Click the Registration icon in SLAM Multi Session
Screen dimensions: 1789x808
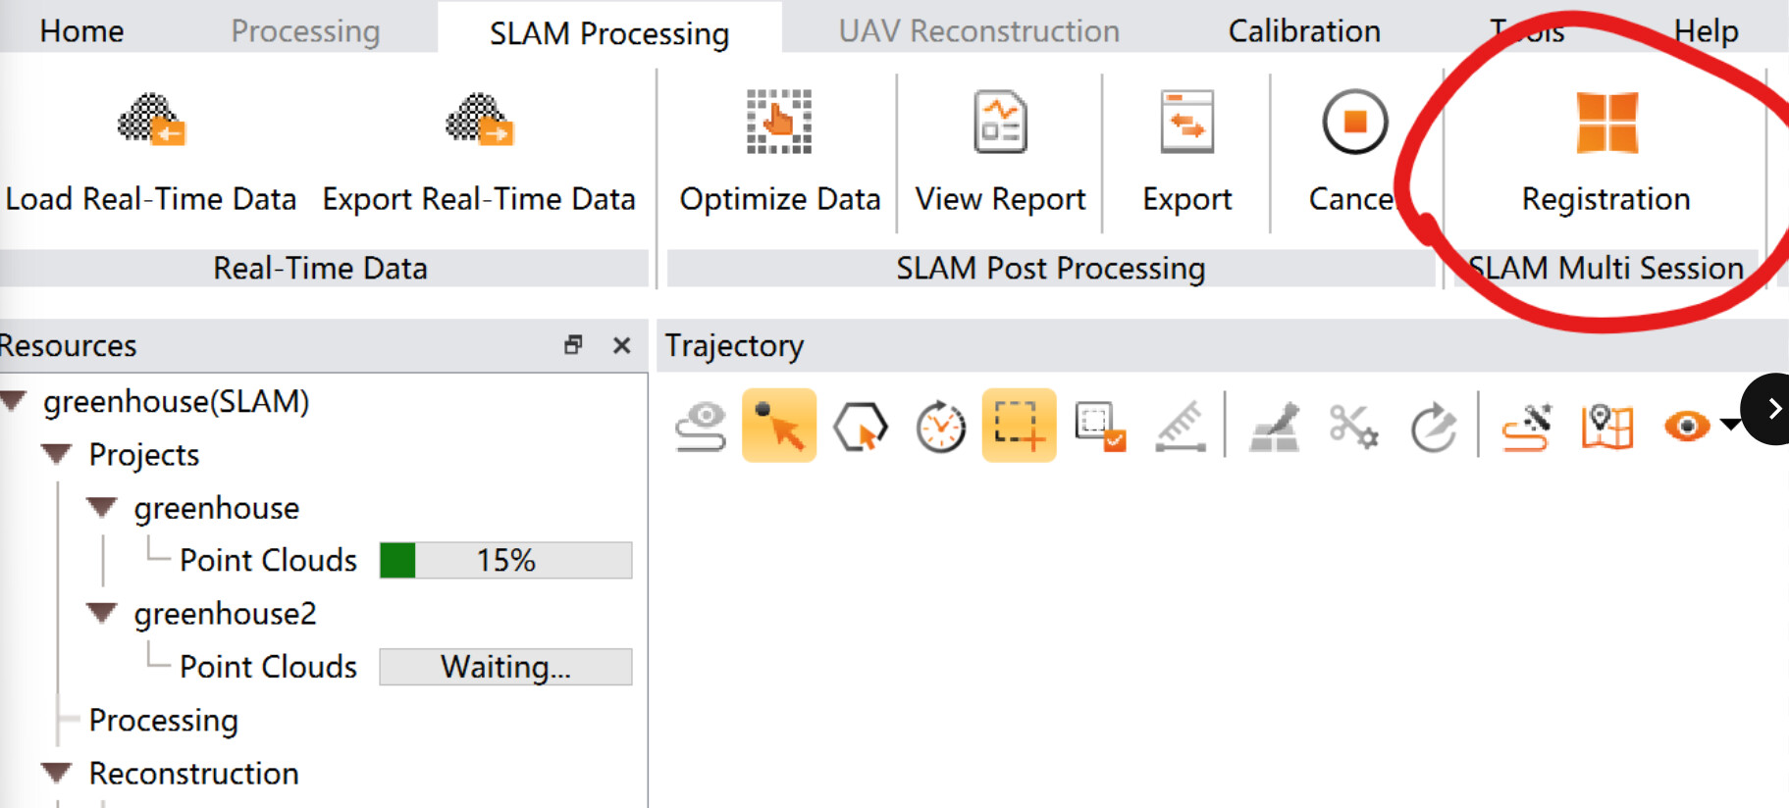click(1606, 123)
